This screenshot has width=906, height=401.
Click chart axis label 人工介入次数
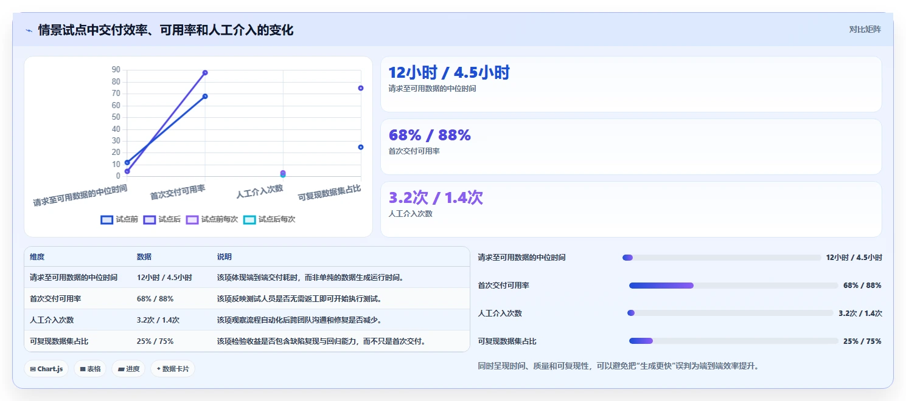point(260,191)
